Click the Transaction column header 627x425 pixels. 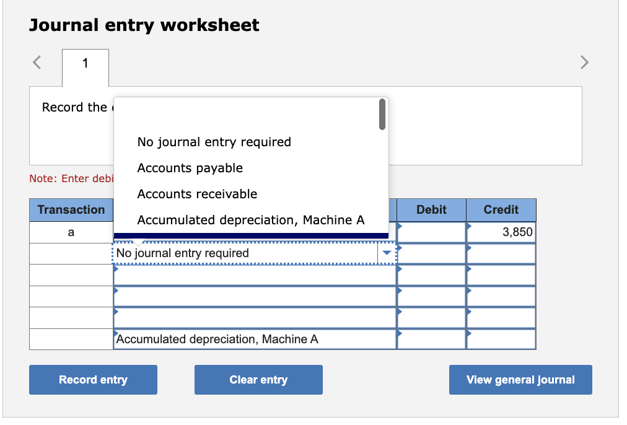[71, 210]
